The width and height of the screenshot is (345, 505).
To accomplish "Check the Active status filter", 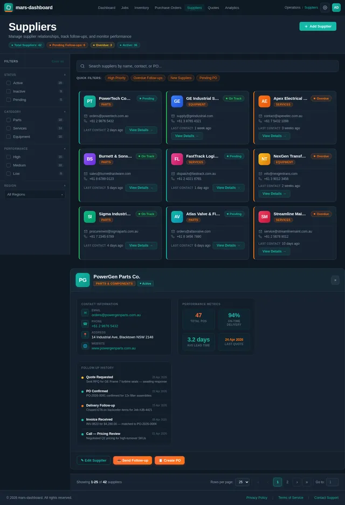I will [x=9, y=83].
